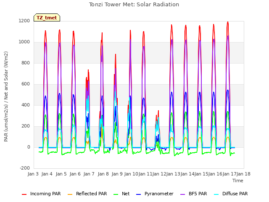Click the 1200 y-axis tick label

pyautogui.click(x=24, y=21)
